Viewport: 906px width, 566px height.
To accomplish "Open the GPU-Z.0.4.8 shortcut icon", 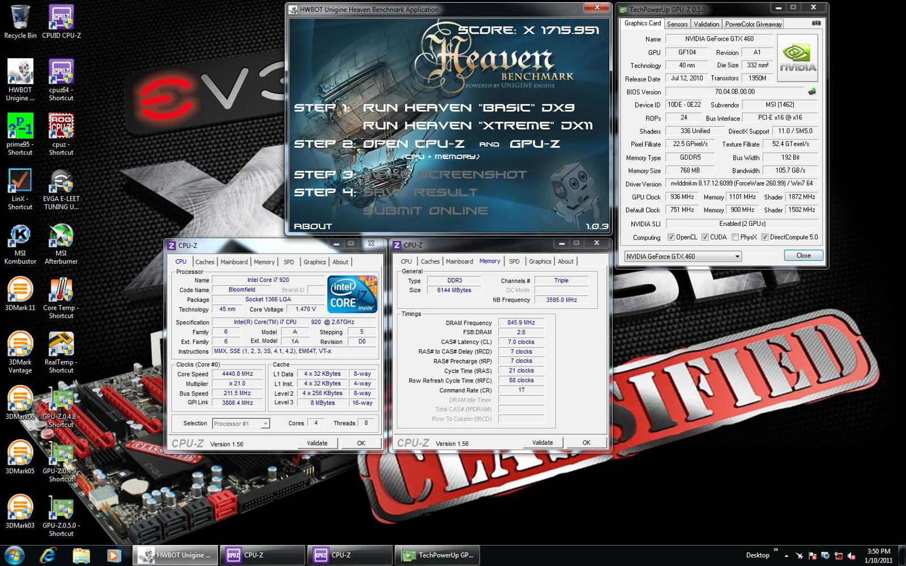I will (61, 406).
